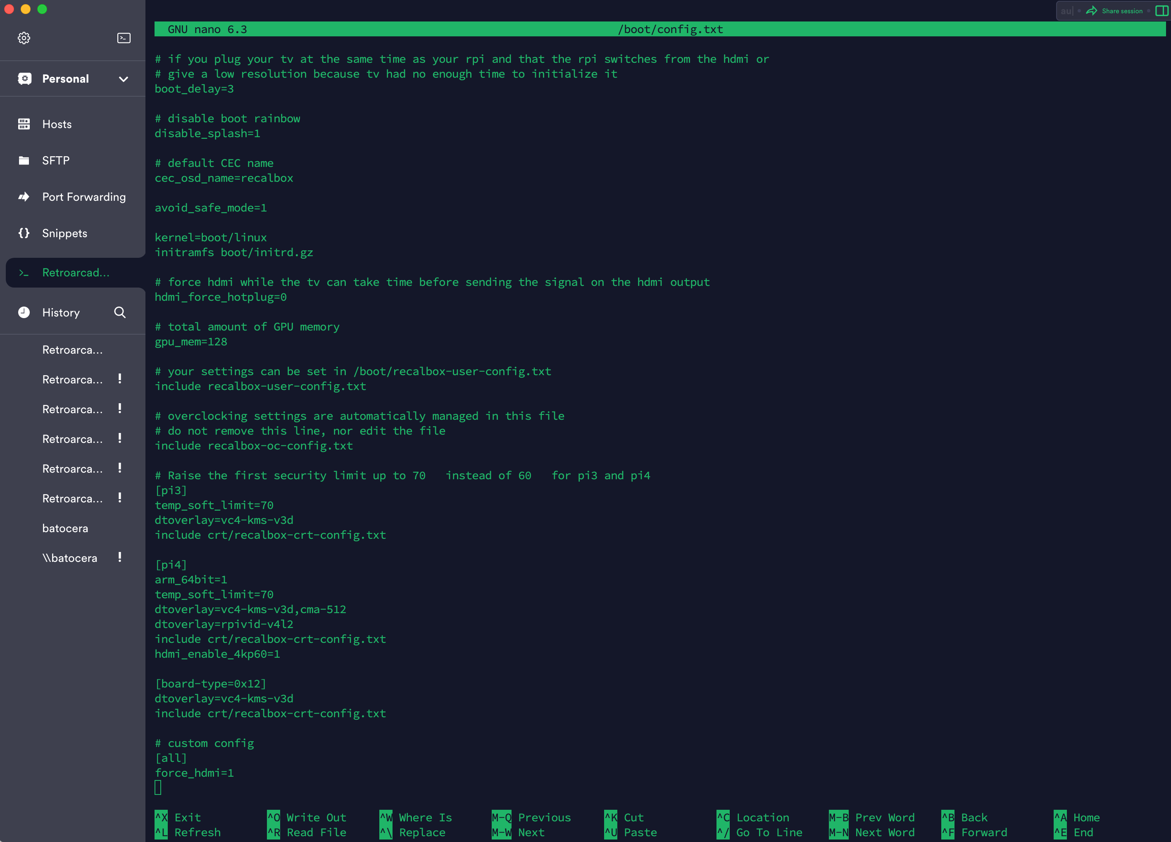Click the Personal vault icon

[x=24, y=78]
